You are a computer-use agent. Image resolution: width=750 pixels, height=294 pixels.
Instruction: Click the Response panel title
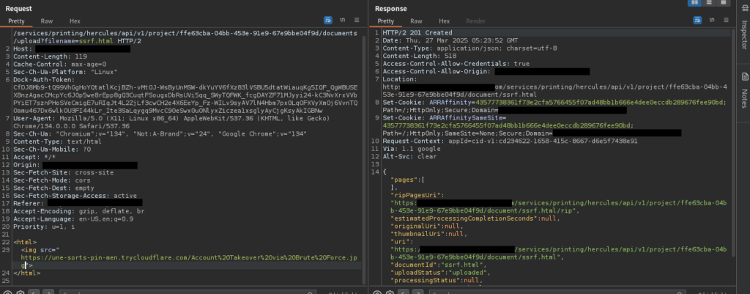coord(391,9)
